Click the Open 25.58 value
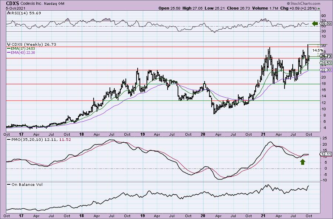Viewport: 333px width, 219px height. tap(170, 8)
